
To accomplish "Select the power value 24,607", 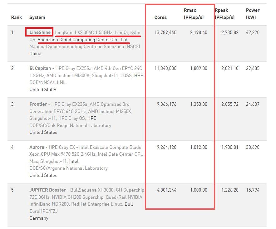I will pyautogui.click(x=253, y=104).
